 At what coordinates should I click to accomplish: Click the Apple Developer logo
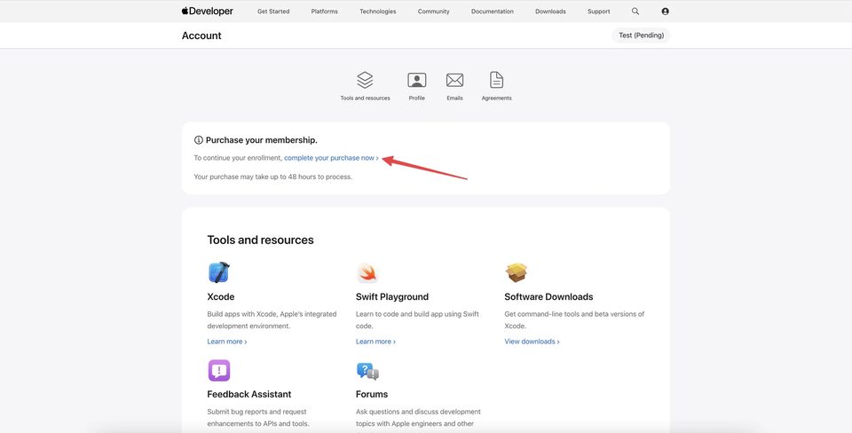coord(208,11)
